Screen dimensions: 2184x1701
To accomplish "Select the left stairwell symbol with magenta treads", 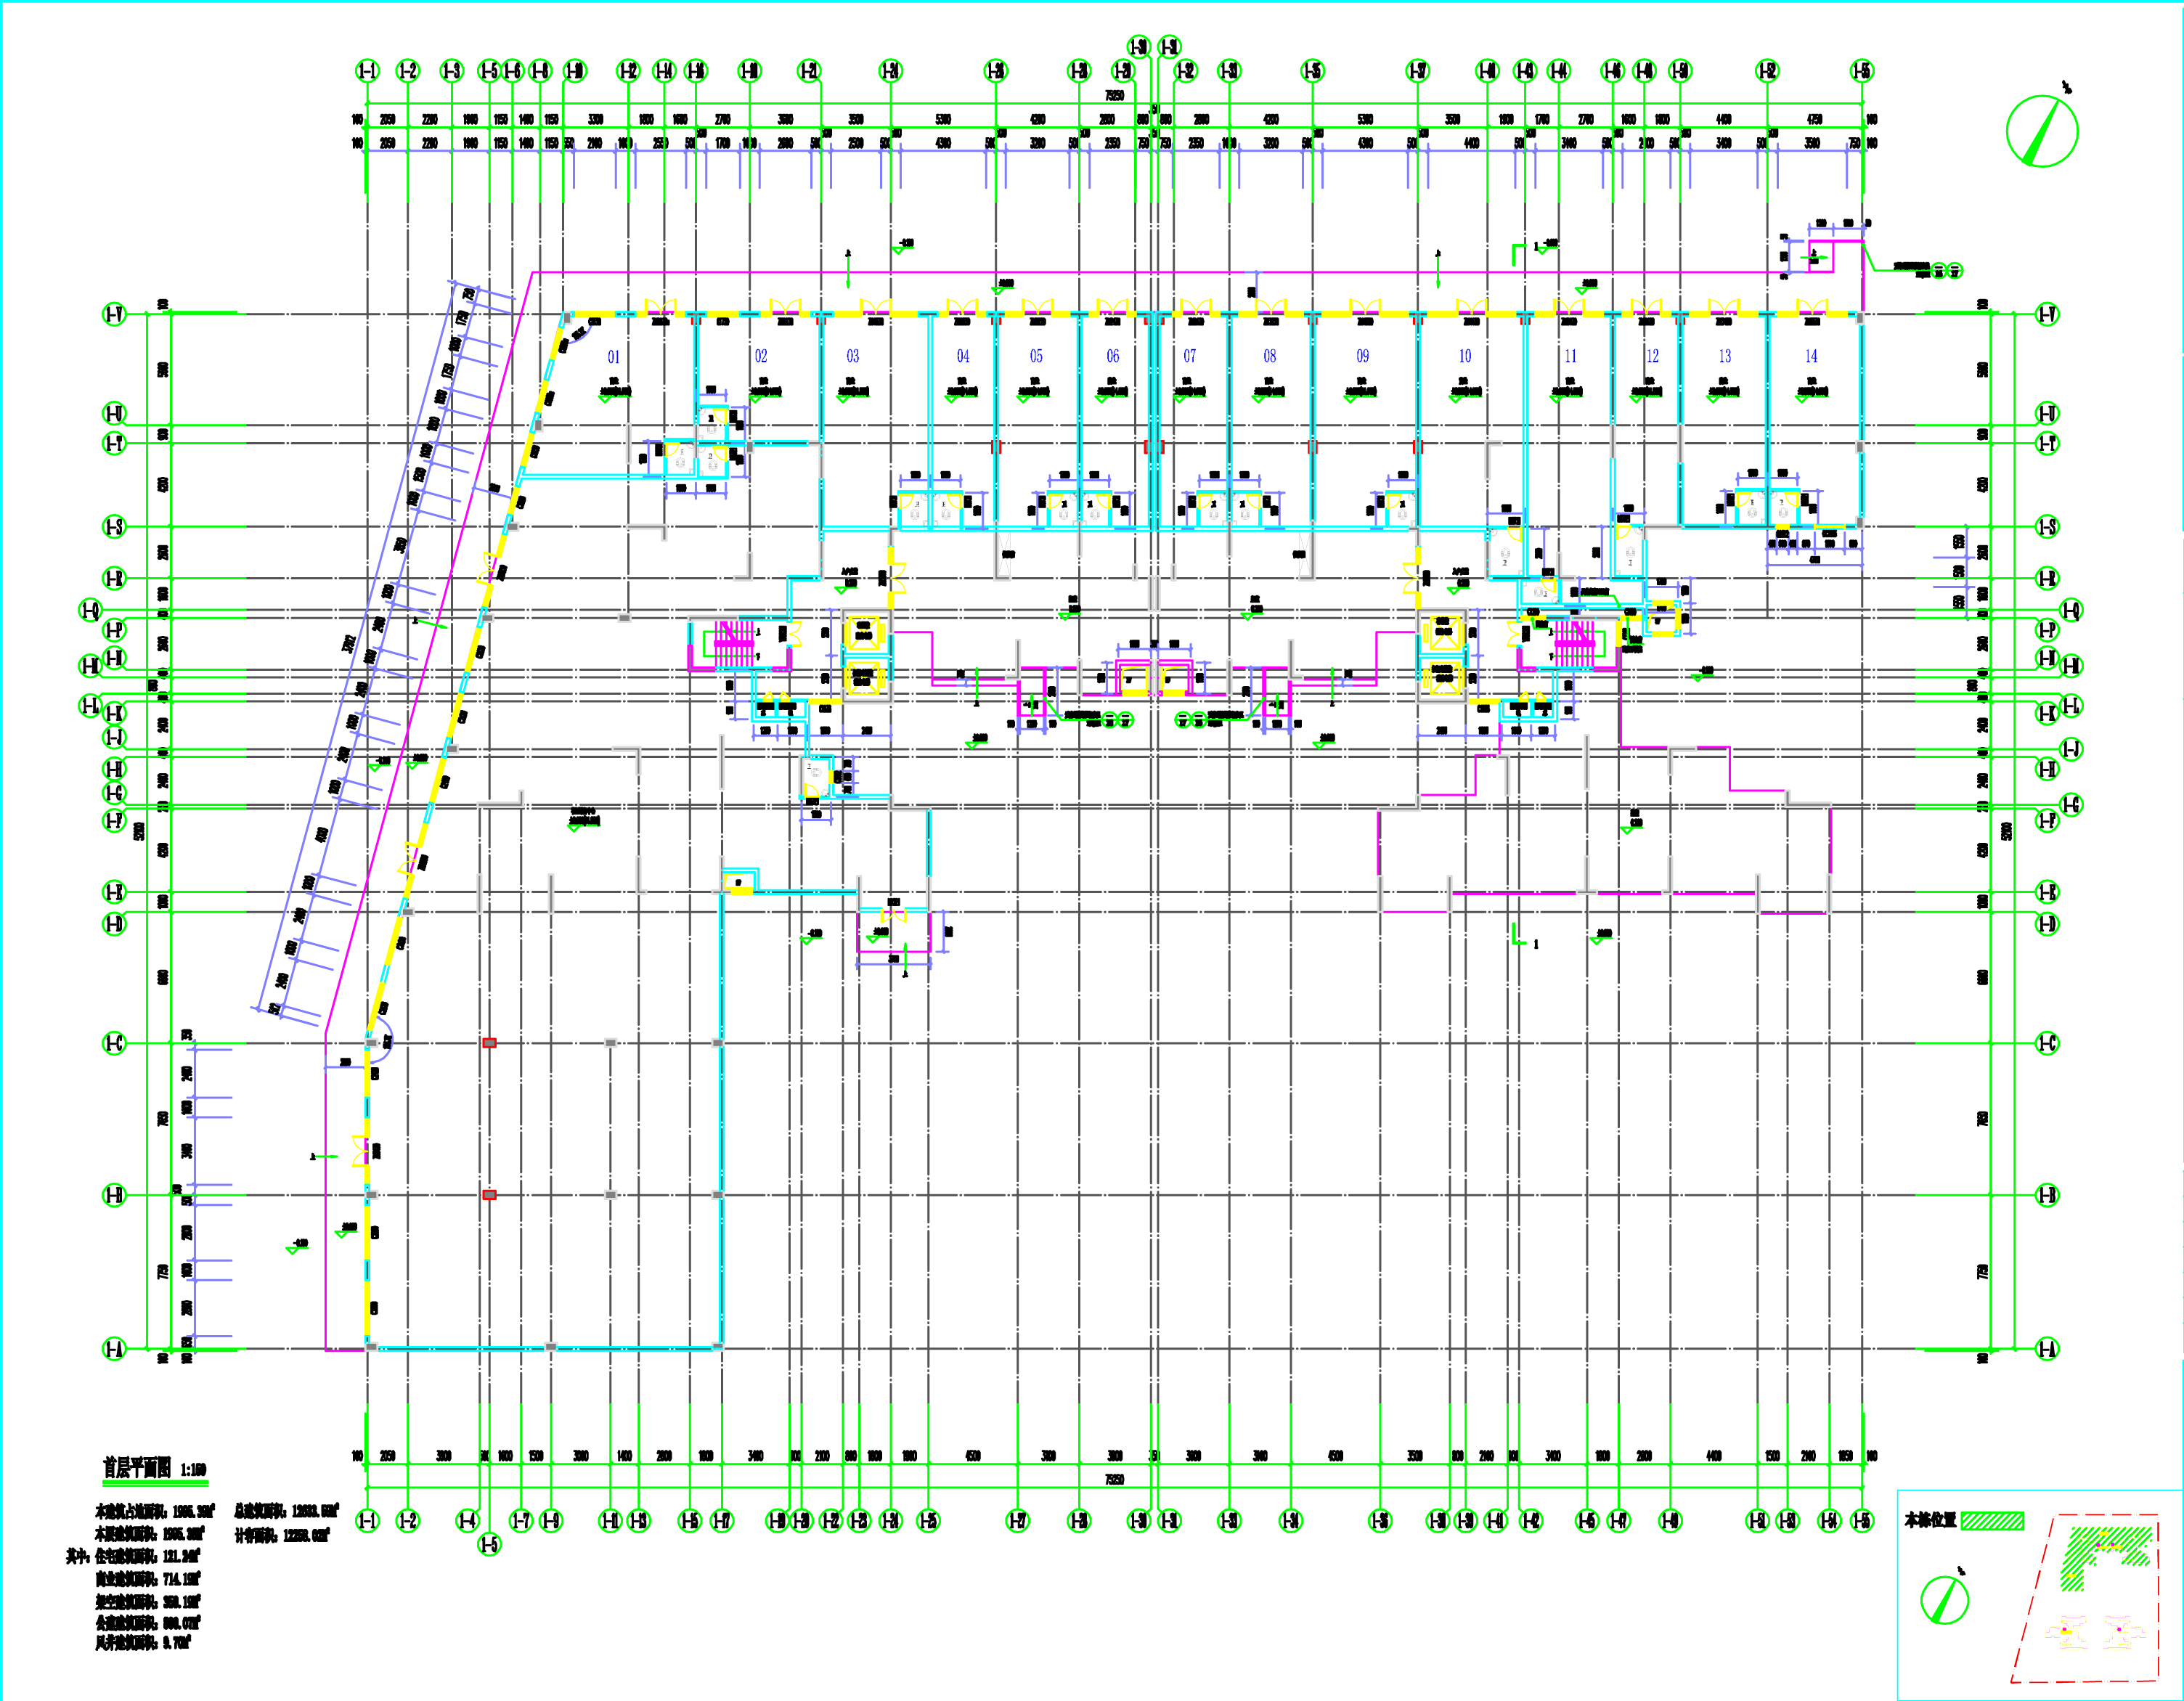I will coord(735,645).
